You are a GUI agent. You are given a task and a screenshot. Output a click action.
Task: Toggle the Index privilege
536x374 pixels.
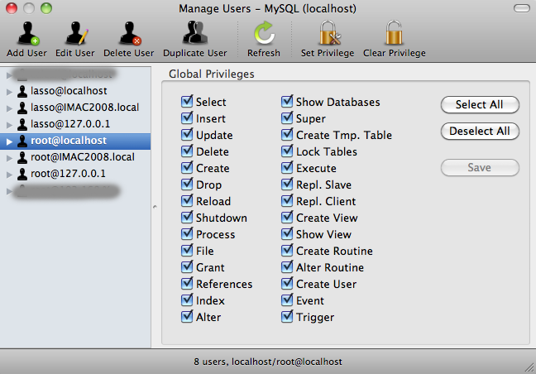[x=187, y=300]
